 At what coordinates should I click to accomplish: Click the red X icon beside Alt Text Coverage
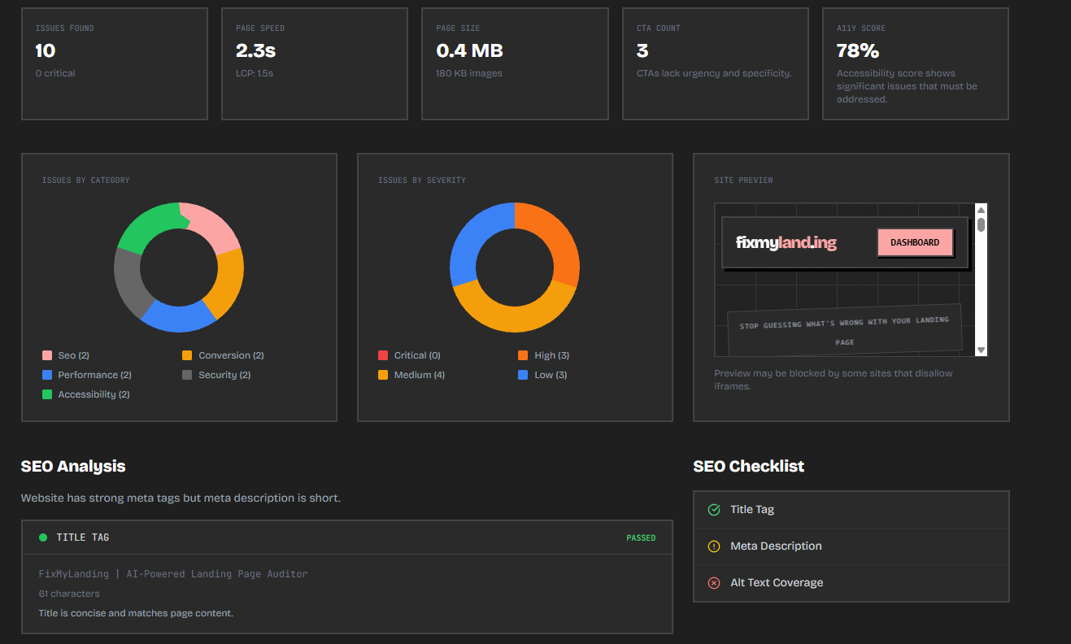(714, 583)
